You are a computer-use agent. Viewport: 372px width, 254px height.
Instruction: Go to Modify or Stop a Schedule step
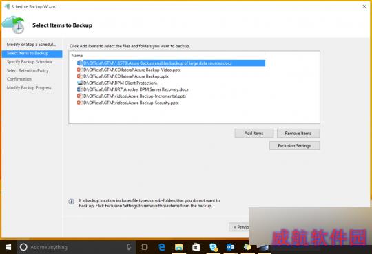pos(32,44)
